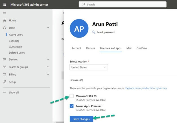This screenshot has width=177, height=123.
Task: Select Guest users in navigation
Action: [16, 47]
